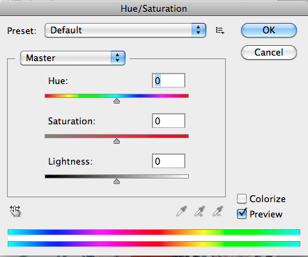Click the gray-to-red Saturation track
Screen dimensions: 308x257
click(116, 136)
